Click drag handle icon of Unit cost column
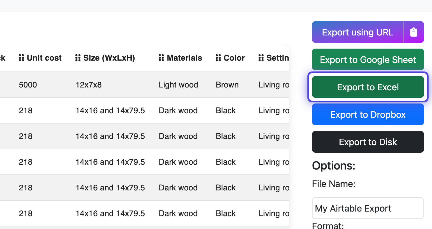 [21, 58]
